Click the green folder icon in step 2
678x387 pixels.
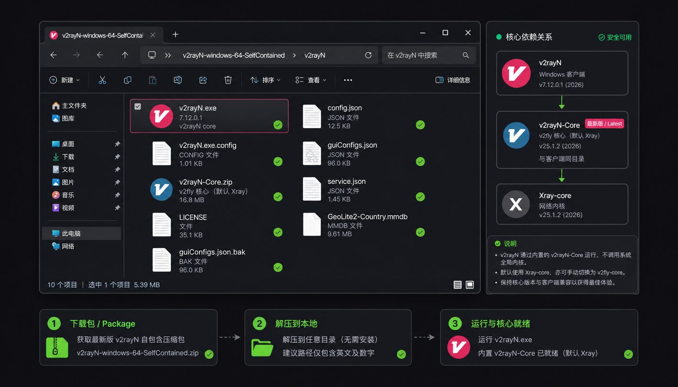[262, 347]
